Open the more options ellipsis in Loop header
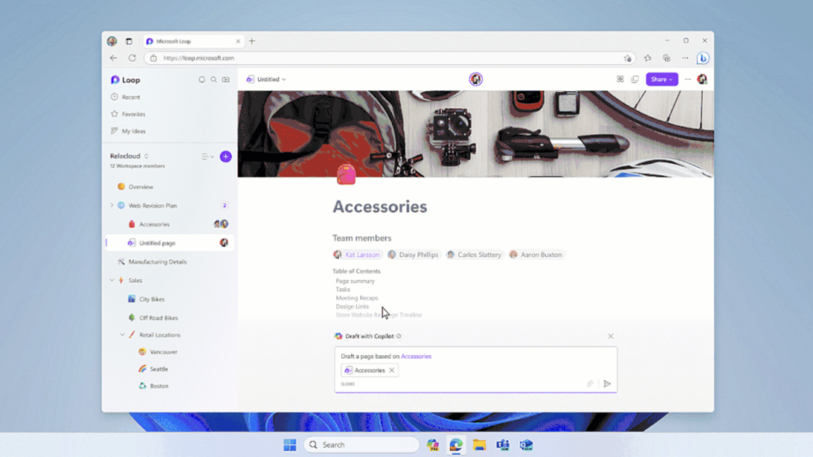The height and width of the screenshot is (457, 813). pos(687,79)
